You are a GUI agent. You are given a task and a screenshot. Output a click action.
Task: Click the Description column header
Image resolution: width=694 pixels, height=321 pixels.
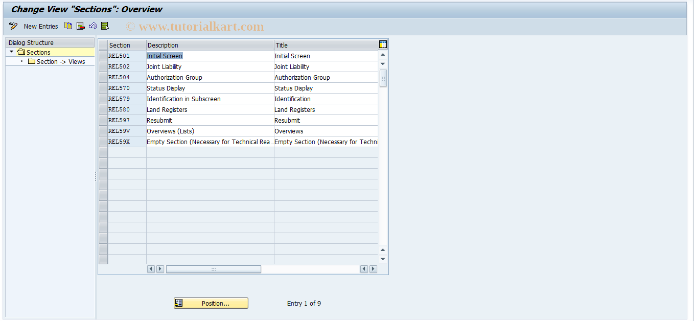click(x=210, y=45)
